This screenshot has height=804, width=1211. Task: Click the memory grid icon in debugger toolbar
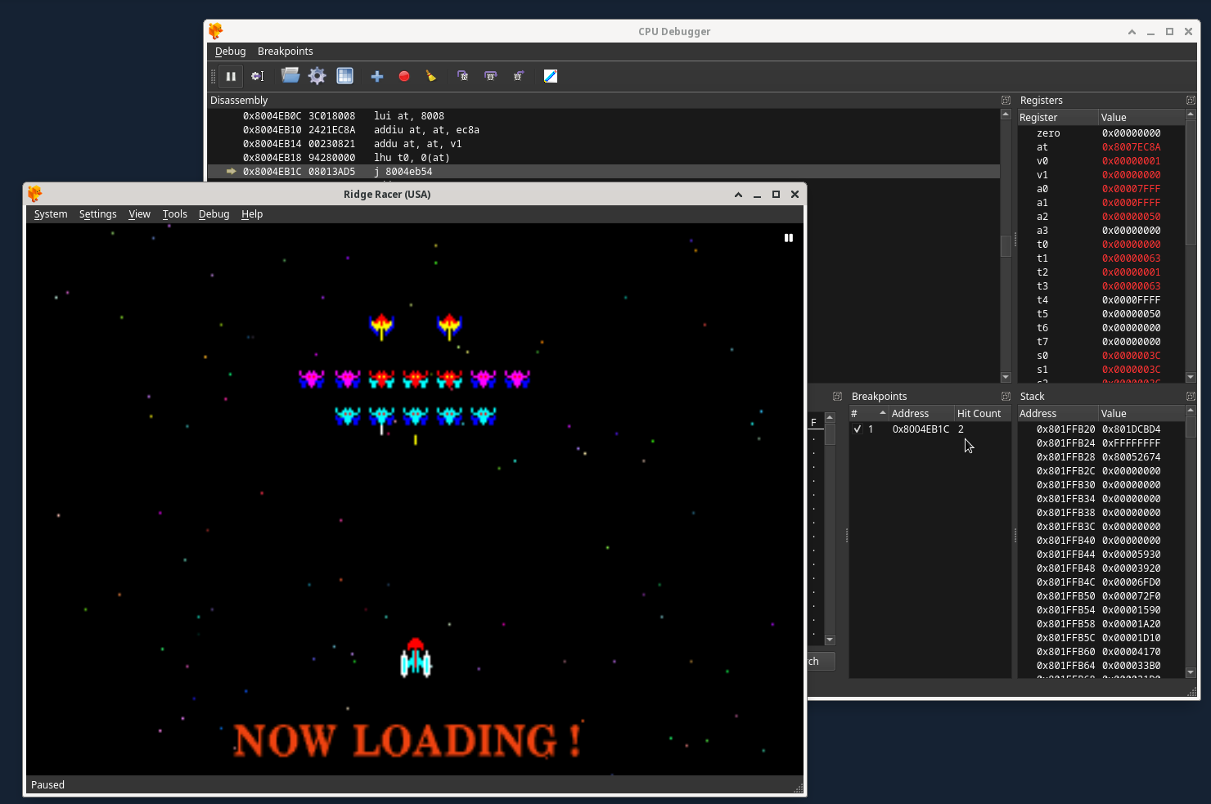[x=345, y=76]
